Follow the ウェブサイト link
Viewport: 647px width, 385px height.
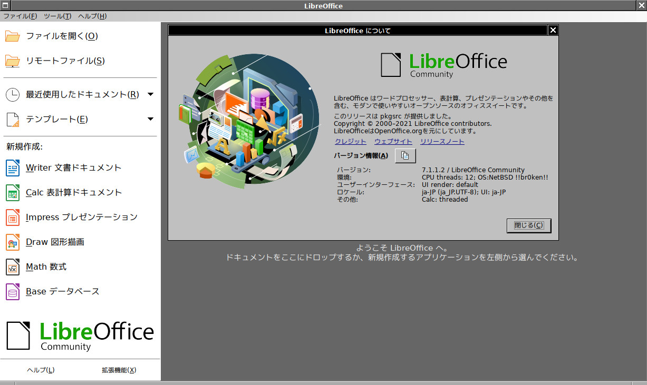[393, 142]
